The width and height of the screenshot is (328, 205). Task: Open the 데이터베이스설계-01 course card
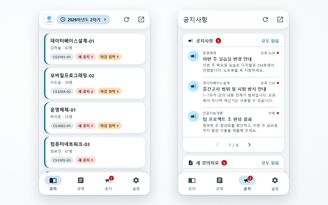[x=95, y=49]
